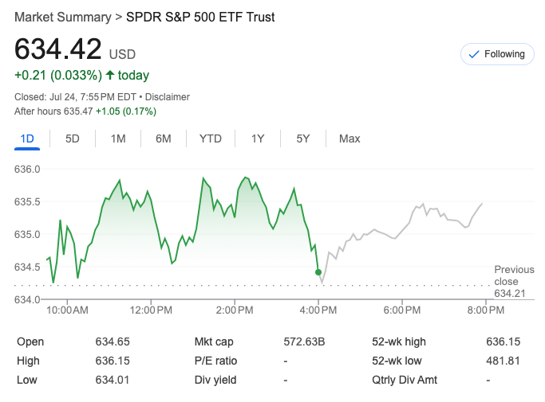Viewport: 545px width, 402px height.
Task: Click the 52-wk high value
Action: (503, 342)
